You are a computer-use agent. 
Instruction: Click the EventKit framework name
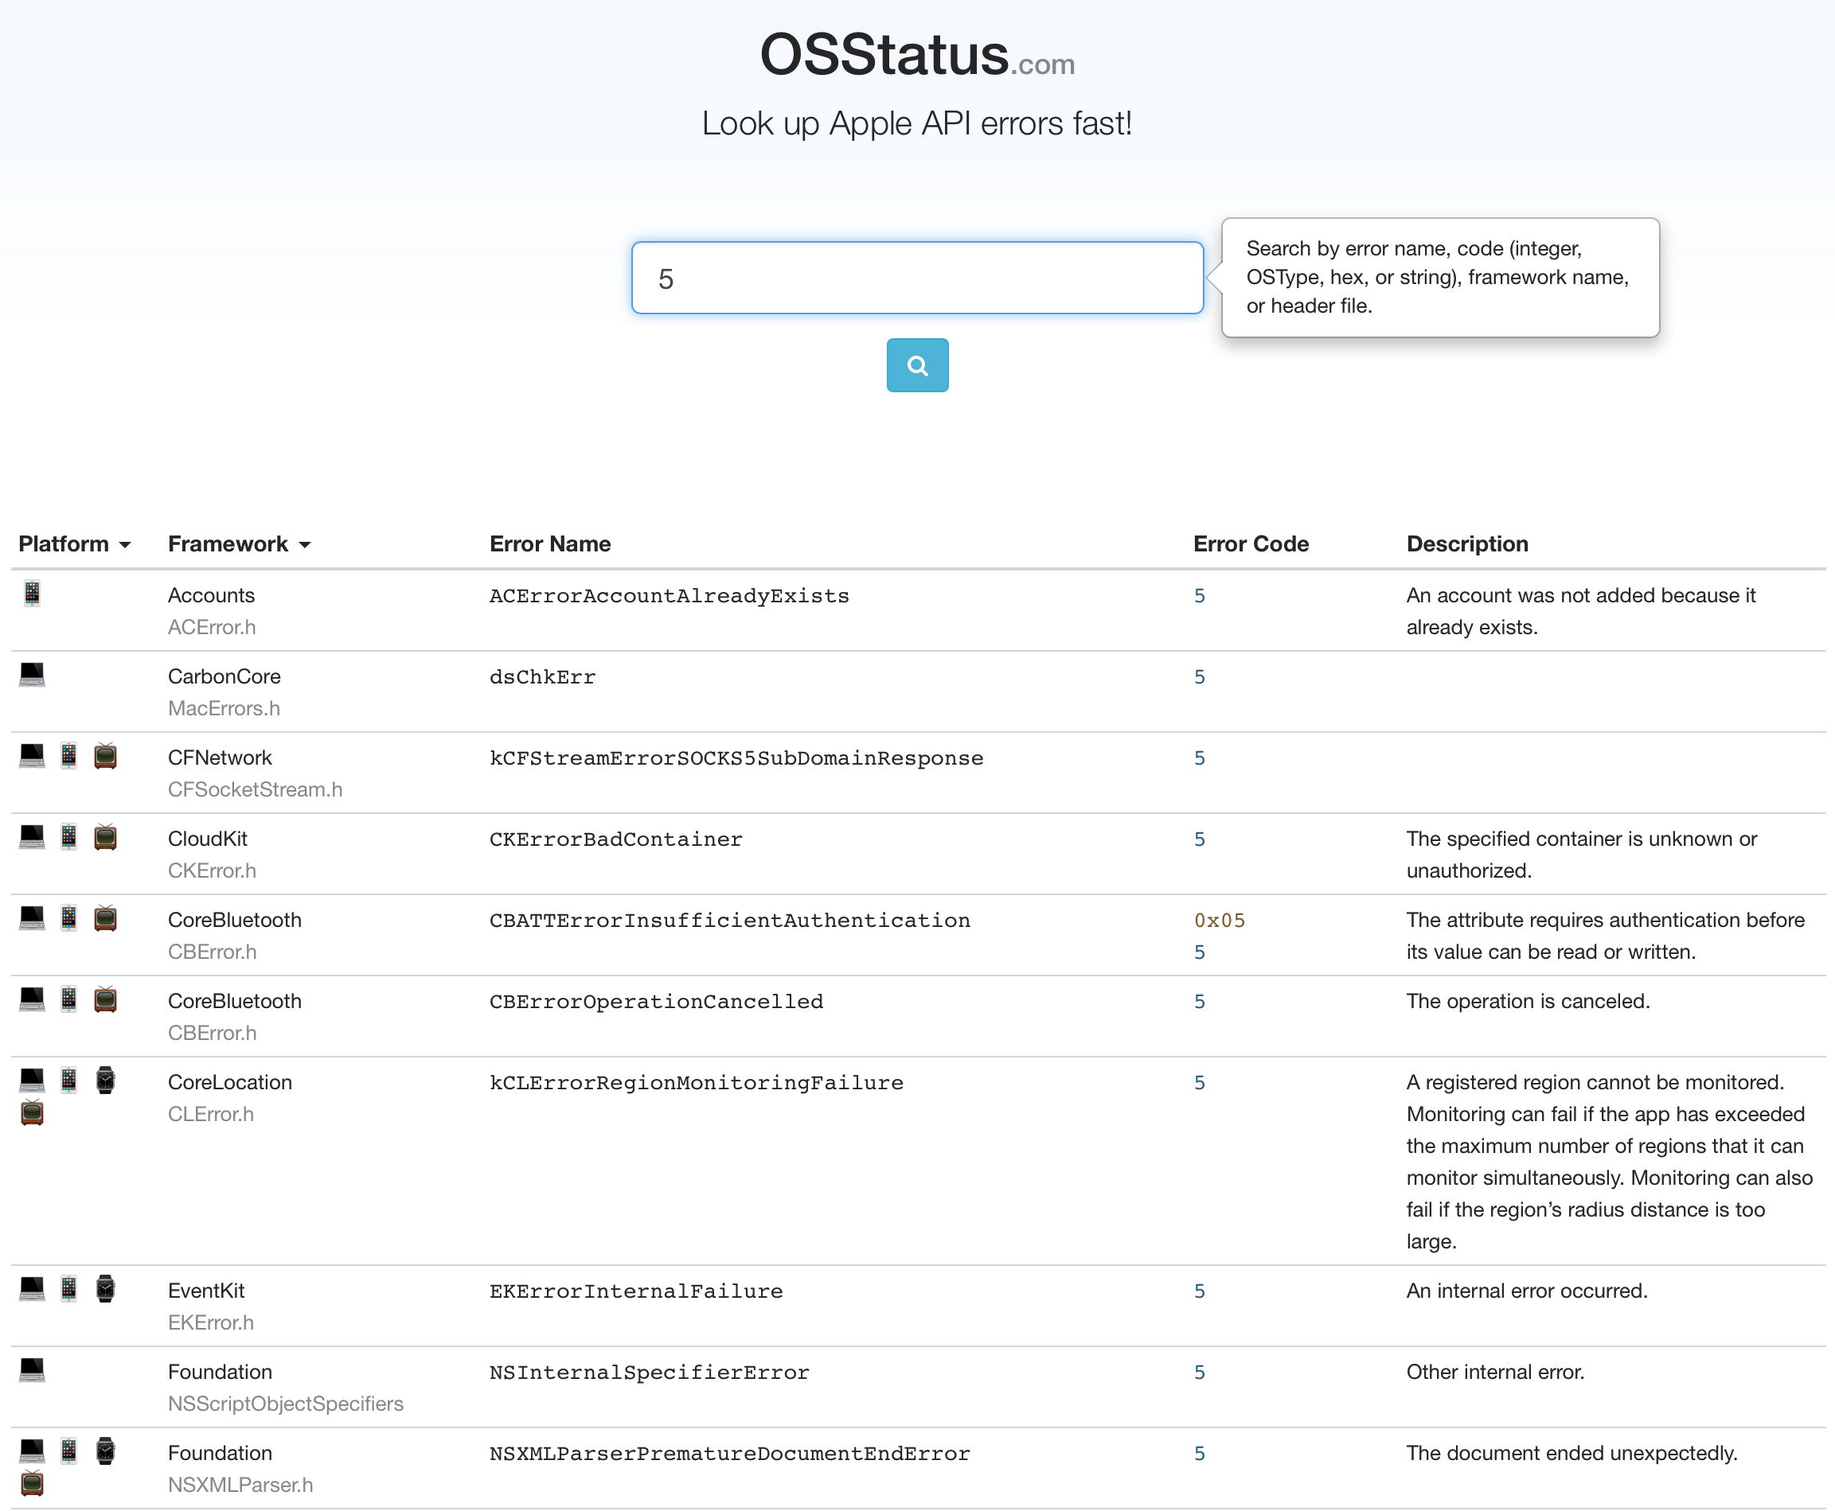coord(205,1291)
